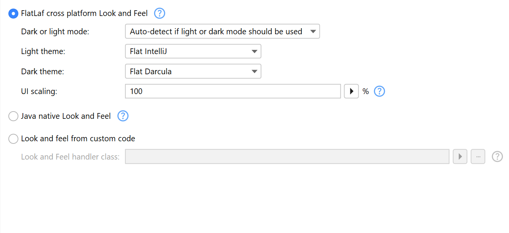Click help icon for Look and Feel handler class
The height and width of the screenshot is (233, 509).
tap(497, 156)
